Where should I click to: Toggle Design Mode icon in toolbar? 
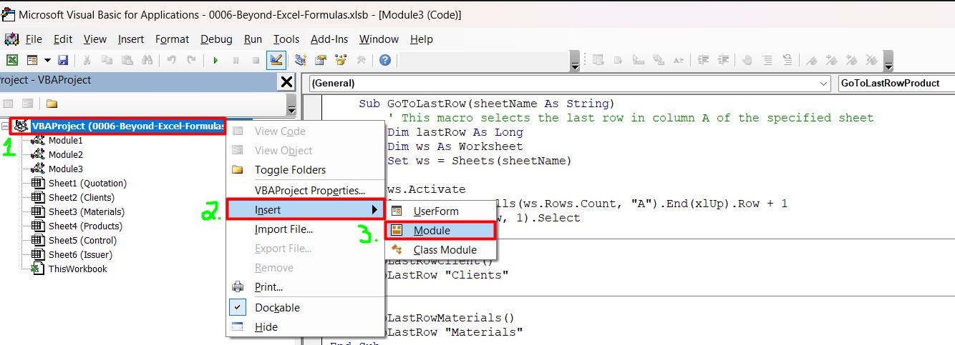(276, 60)
